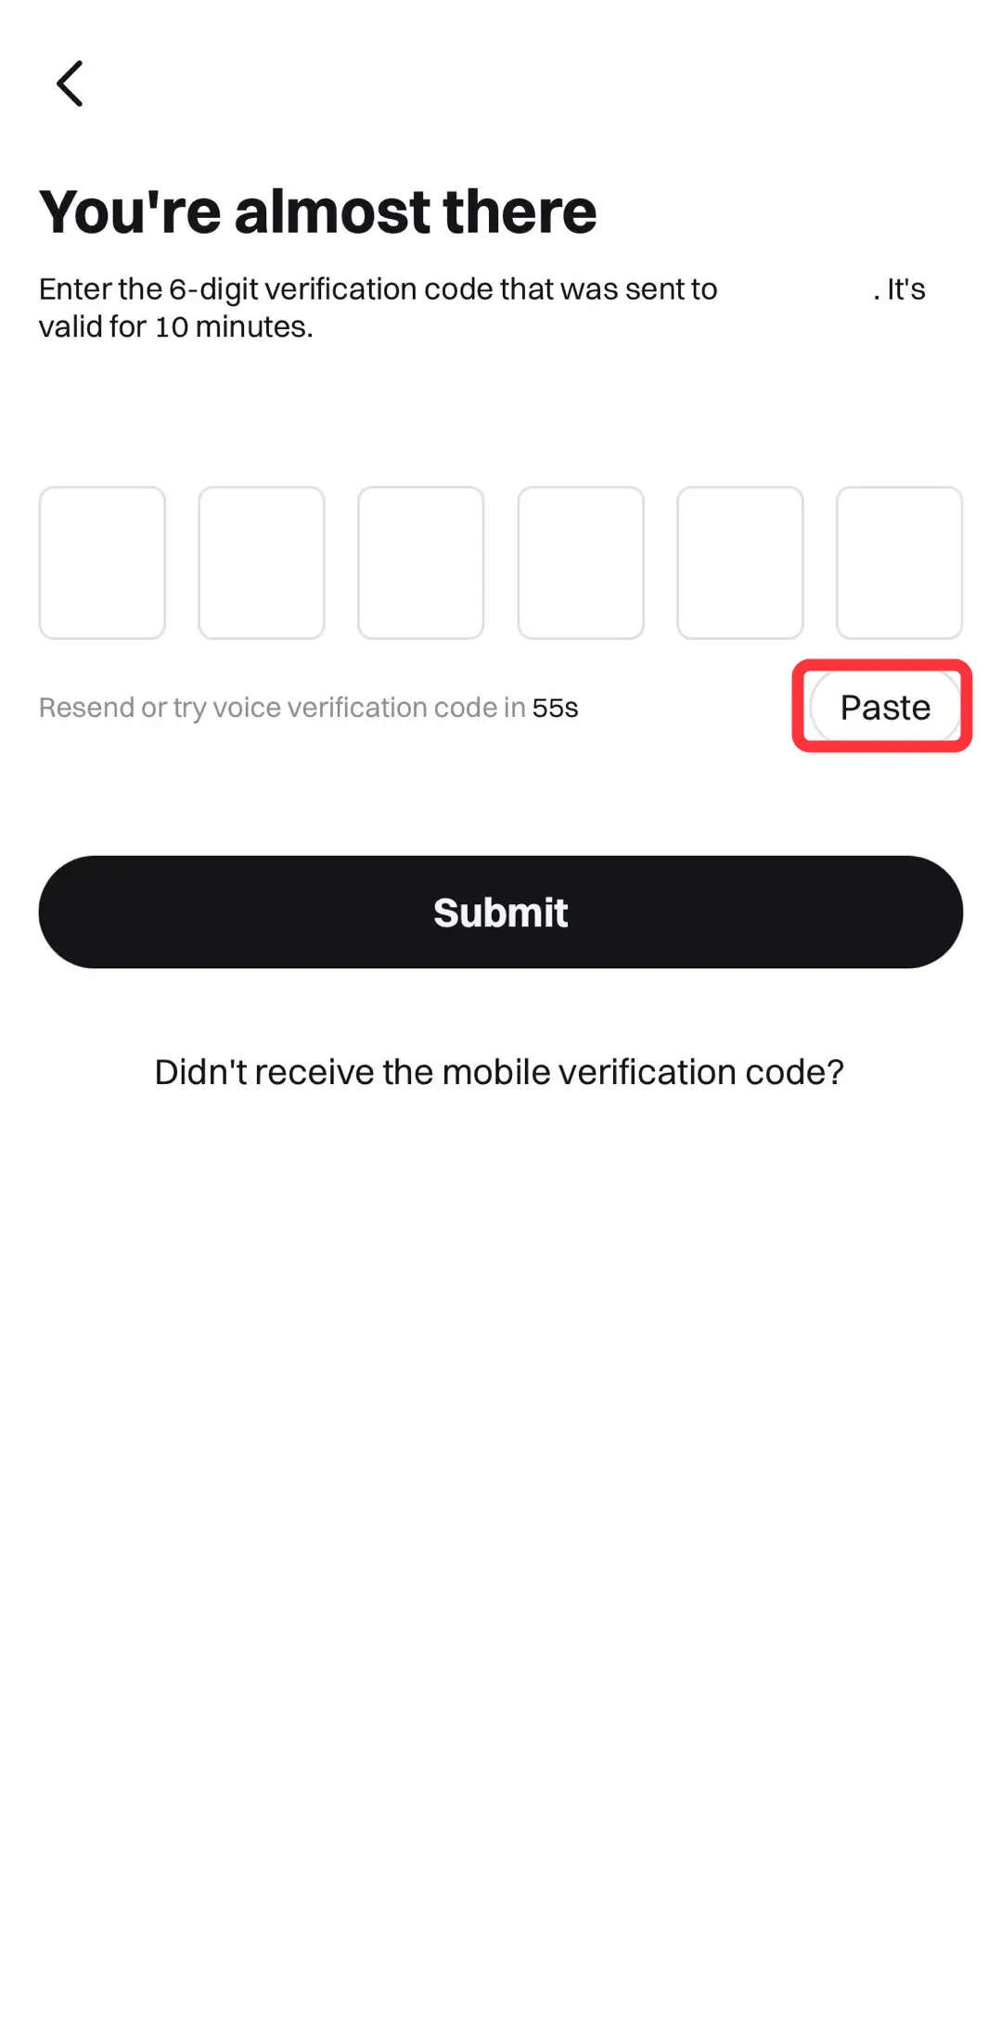Click the 55s resend countdown timer
1001x2018 pixels.
click(555, 709)
